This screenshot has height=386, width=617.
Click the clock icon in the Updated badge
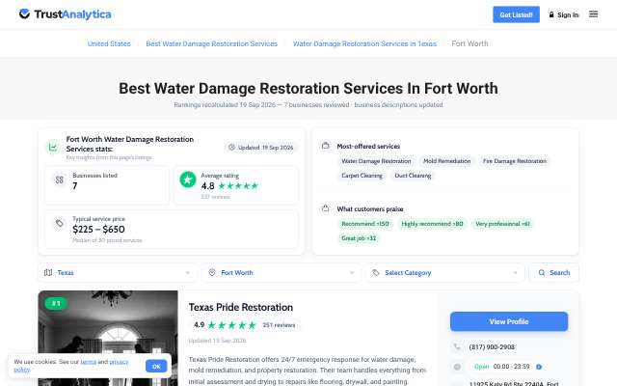[x=231, y=148]
